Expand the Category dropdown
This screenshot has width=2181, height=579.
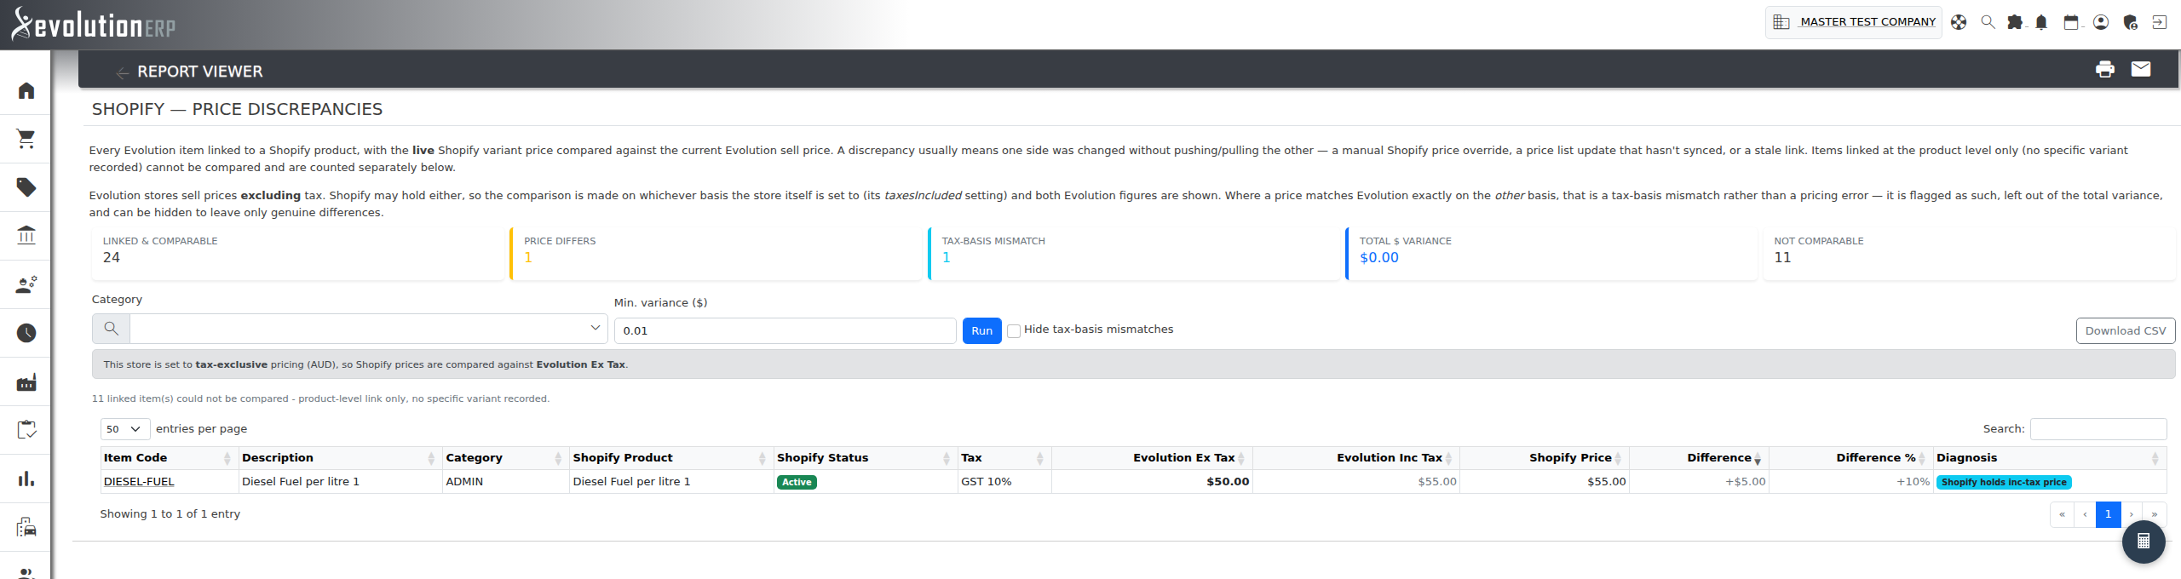(595, 328)
